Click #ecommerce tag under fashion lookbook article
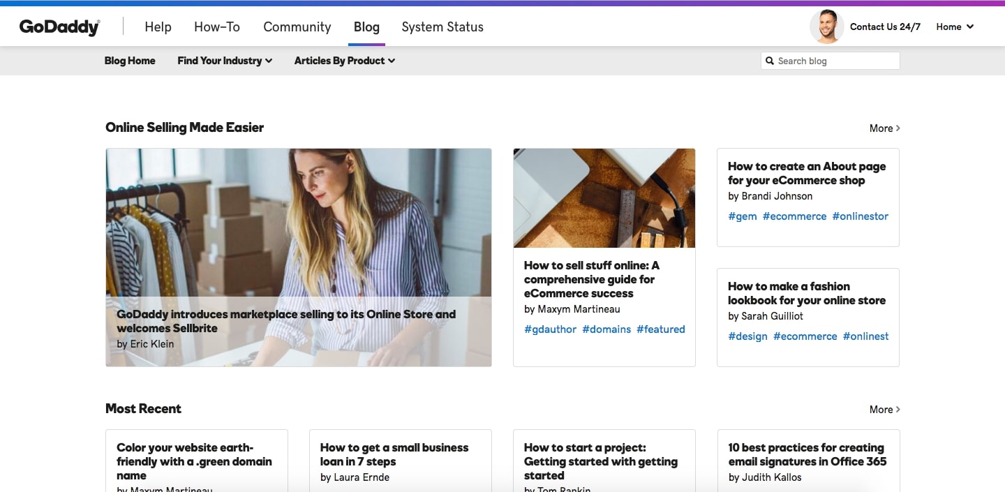This screenshot has width=1005, height=492. tap(805, 336)
